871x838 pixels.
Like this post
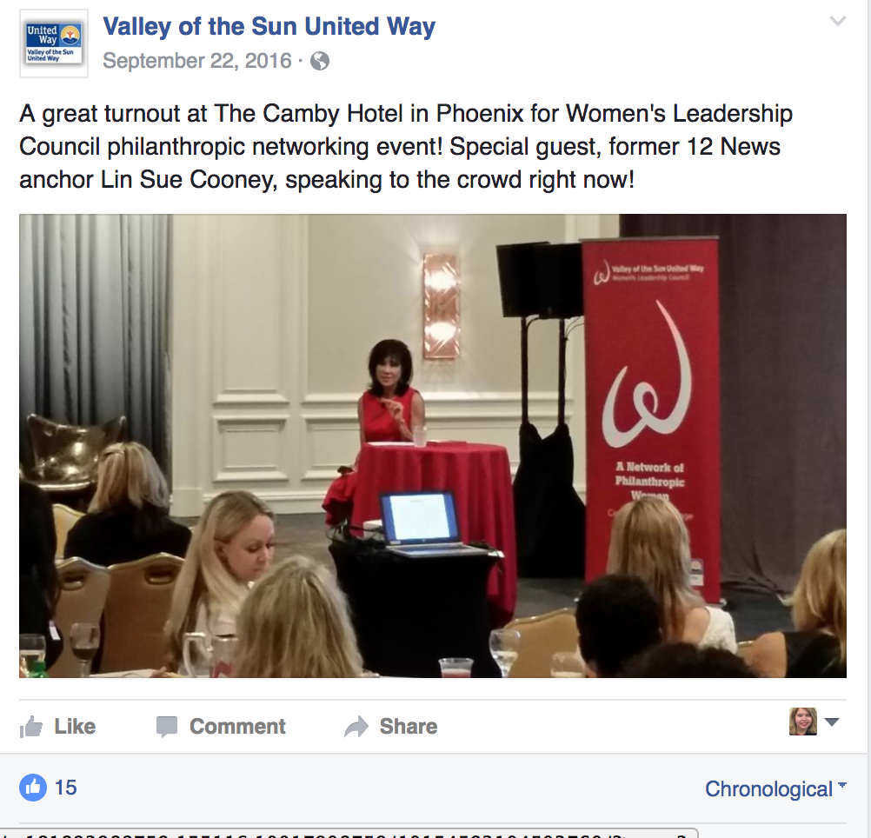click(57, 727)
